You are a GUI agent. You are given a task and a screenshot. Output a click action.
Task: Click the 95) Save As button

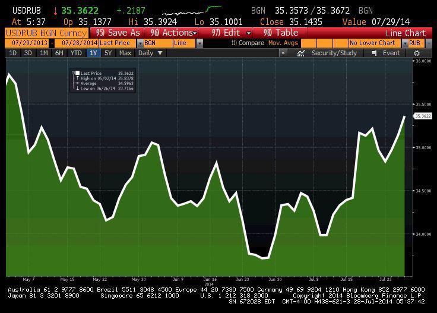(x=118, y=33)
